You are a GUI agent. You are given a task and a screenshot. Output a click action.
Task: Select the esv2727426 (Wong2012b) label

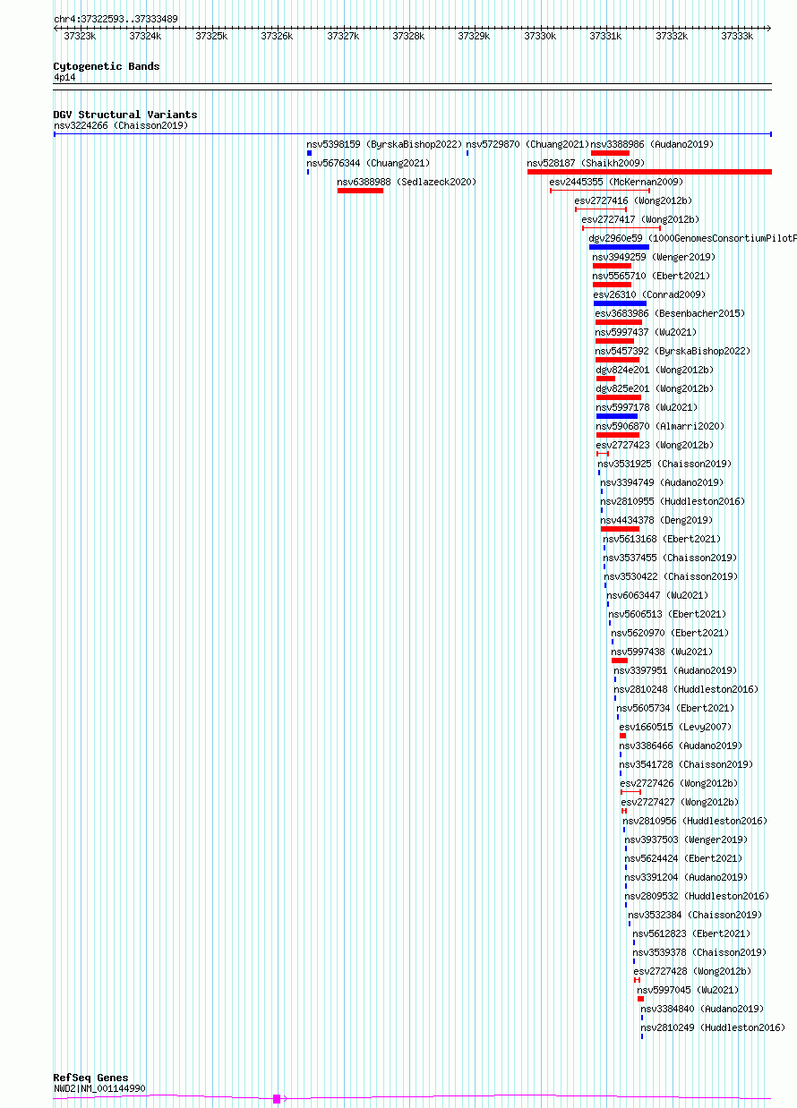[680, 783]
